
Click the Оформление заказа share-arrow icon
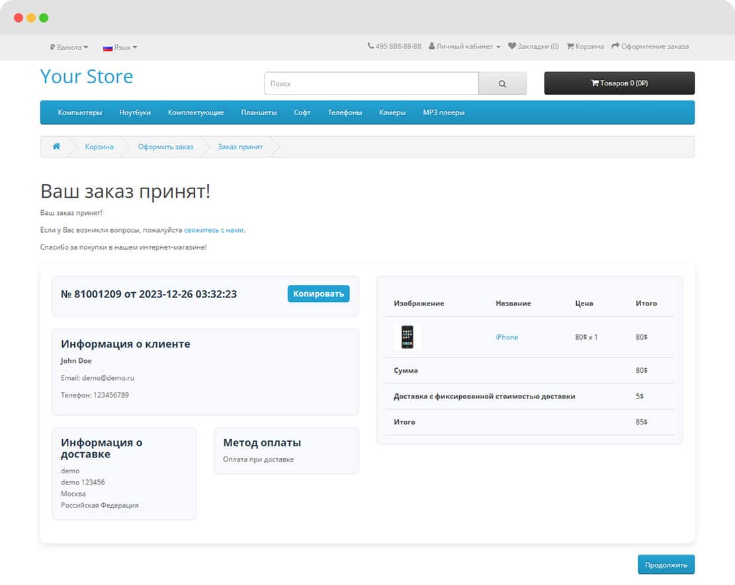pyautogui.click(x=615, y=46)
